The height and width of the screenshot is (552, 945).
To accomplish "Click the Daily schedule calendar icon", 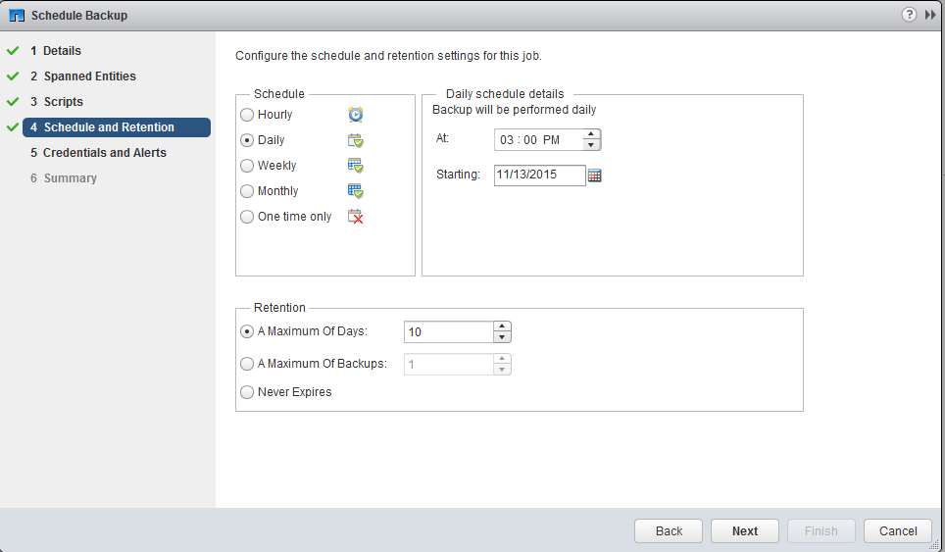I will tap(355, 140).
